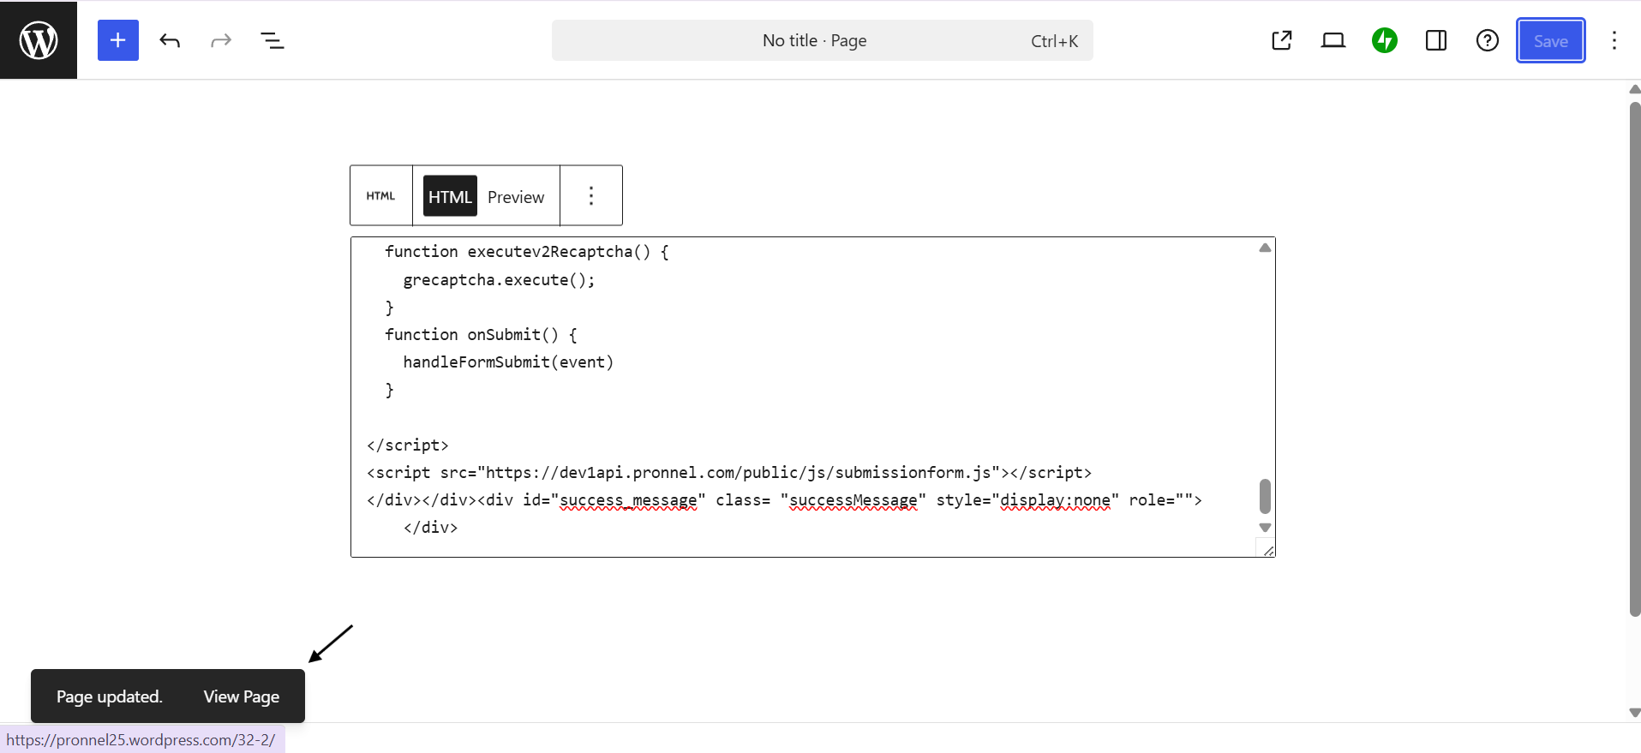1641x753 pixels.
Task: Click the success_message div line
Action: (x=784, y=499)
